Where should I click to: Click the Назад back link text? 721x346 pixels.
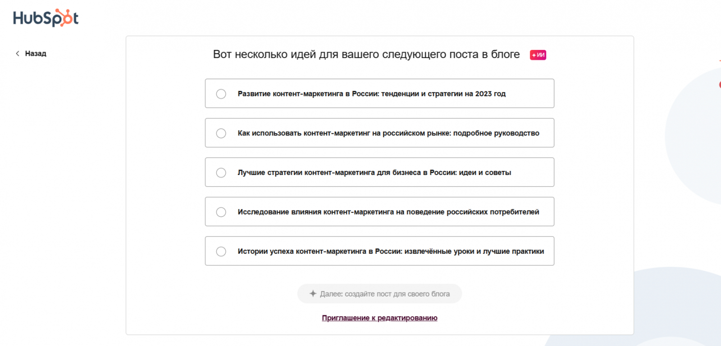(x=36, y=54)
